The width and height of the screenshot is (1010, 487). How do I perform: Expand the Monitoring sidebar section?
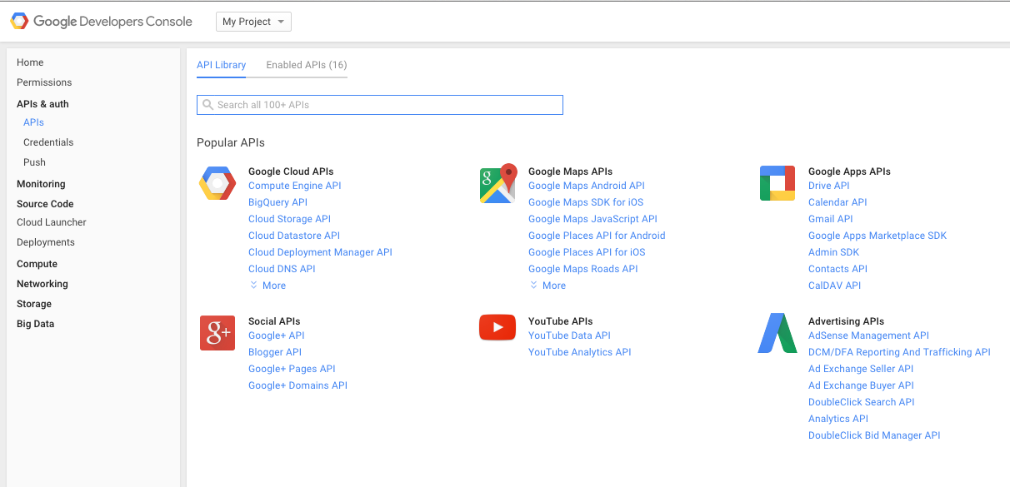(x=41, y=184)
